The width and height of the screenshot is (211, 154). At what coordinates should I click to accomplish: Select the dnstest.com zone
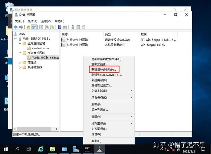[x=40, y=48]
